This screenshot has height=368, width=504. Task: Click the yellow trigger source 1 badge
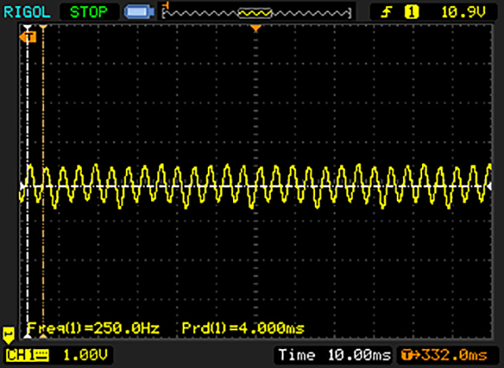[x=411, y=13]
